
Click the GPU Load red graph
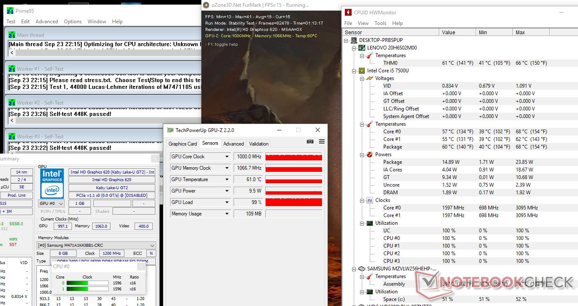(294, 202)
